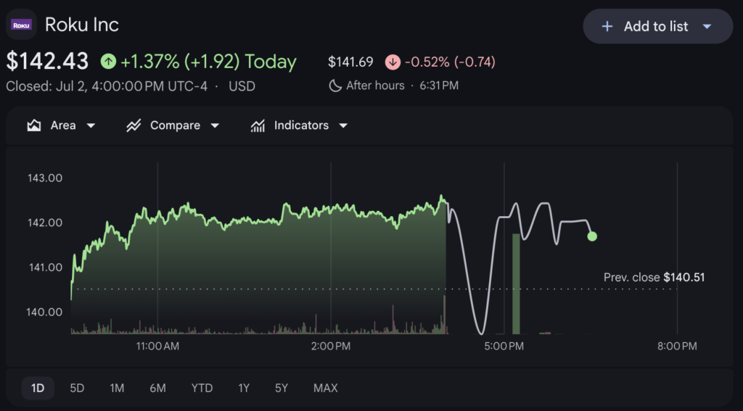Click the red down-arrow after-hours icon
Viewport: 743px width, 411px height.
click(x=393, y=62)
